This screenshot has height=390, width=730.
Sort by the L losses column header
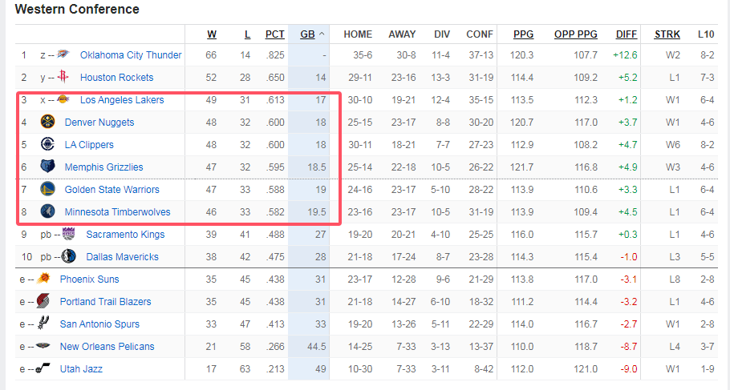(247, 34)
